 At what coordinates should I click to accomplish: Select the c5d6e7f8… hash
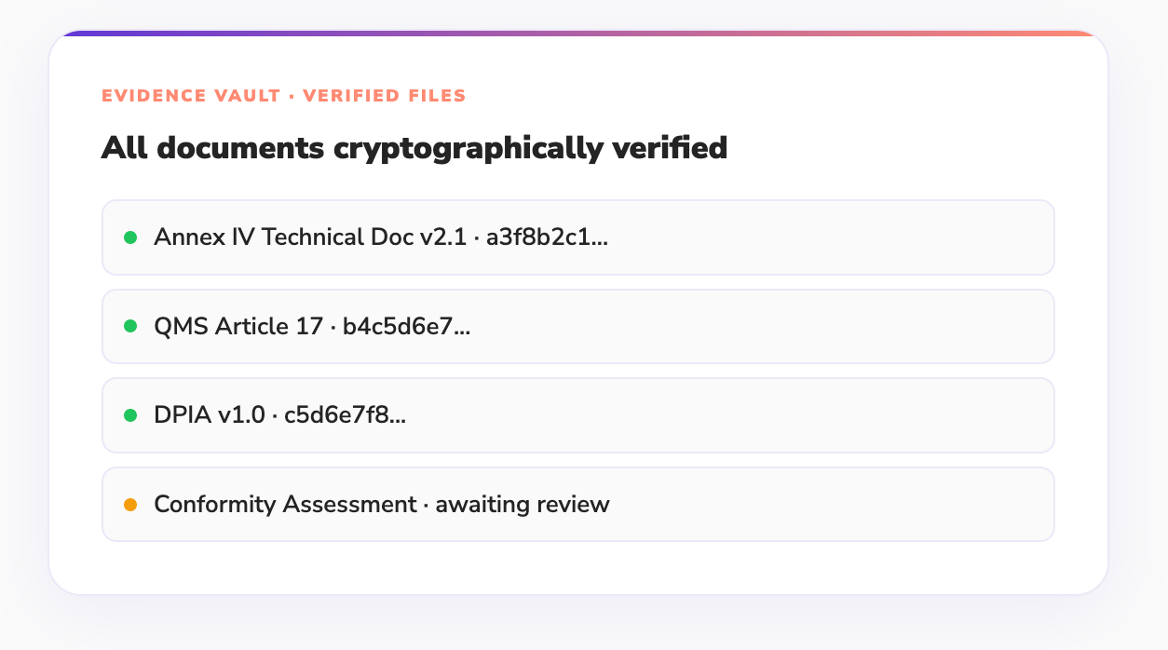pyautogui.click(x=345, y=415)
